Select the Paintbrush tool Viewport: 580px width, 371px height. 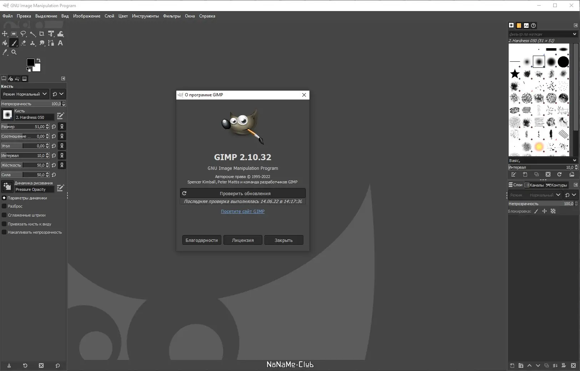click(14, 43)
